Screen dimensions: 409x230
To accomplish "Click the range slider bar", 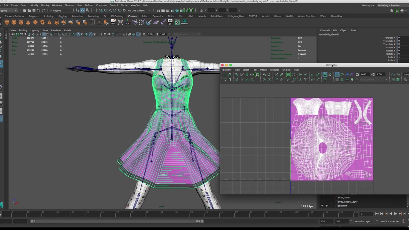I will (117, 221).
